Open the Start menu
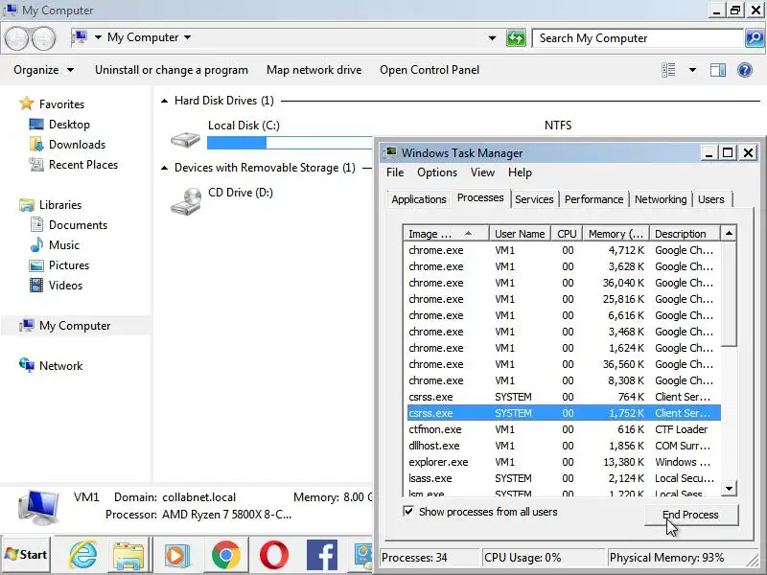Screen dimensions: 767x575 tap(27, 555)
